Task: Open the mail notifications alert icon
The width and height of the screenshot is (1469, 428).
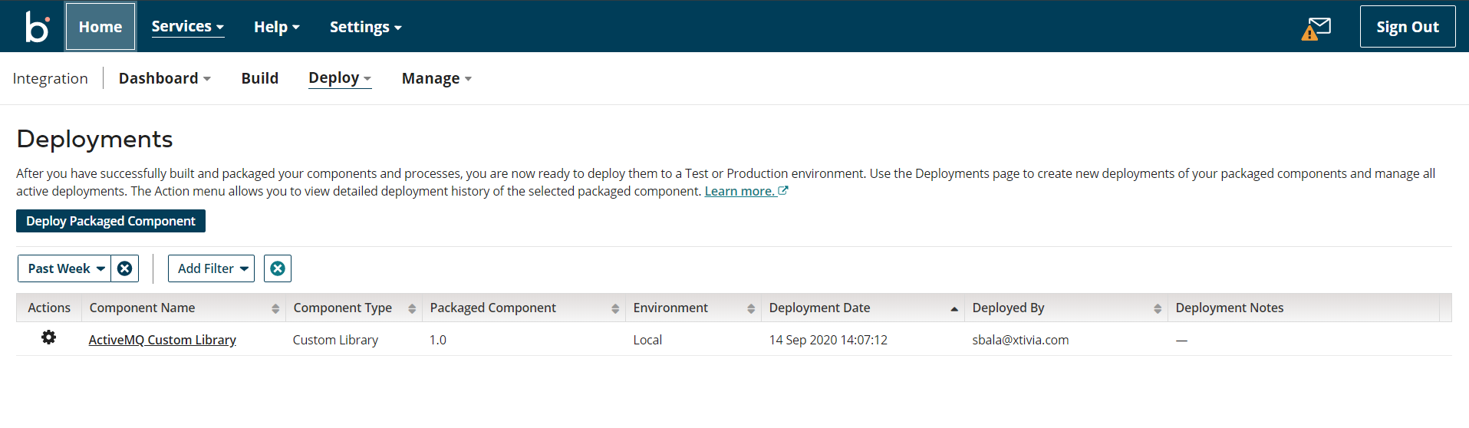Action: [x=1316, y=28]
